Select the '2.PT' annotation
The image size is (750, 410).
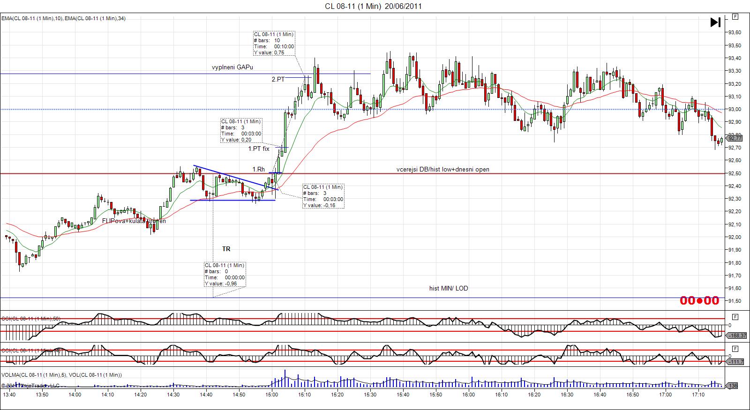278,80
